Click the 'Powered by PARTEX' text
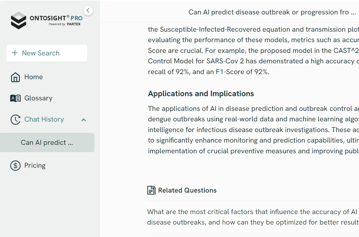This screenshot has height=237, width=359. point(65,24)
